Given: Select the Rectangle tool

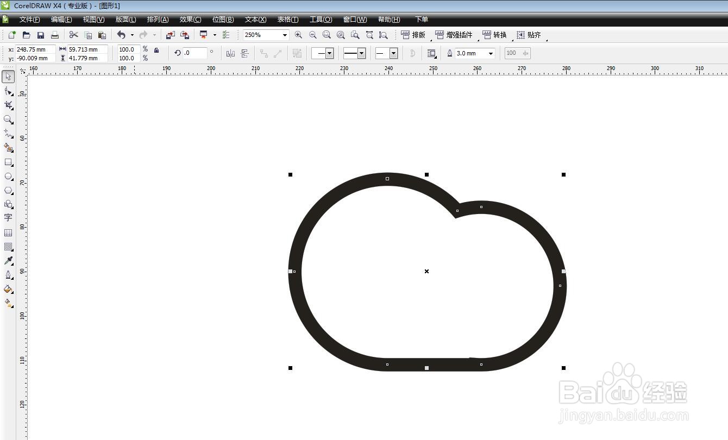Looking at the screenshot, I should pos(8,162).
